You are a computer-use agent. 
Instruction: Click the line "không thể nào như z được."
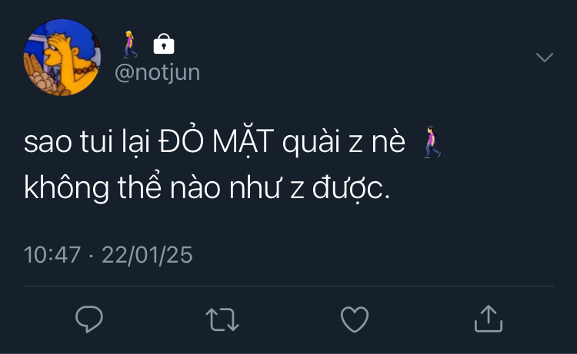pyautogui.click(x=208, y=188)
